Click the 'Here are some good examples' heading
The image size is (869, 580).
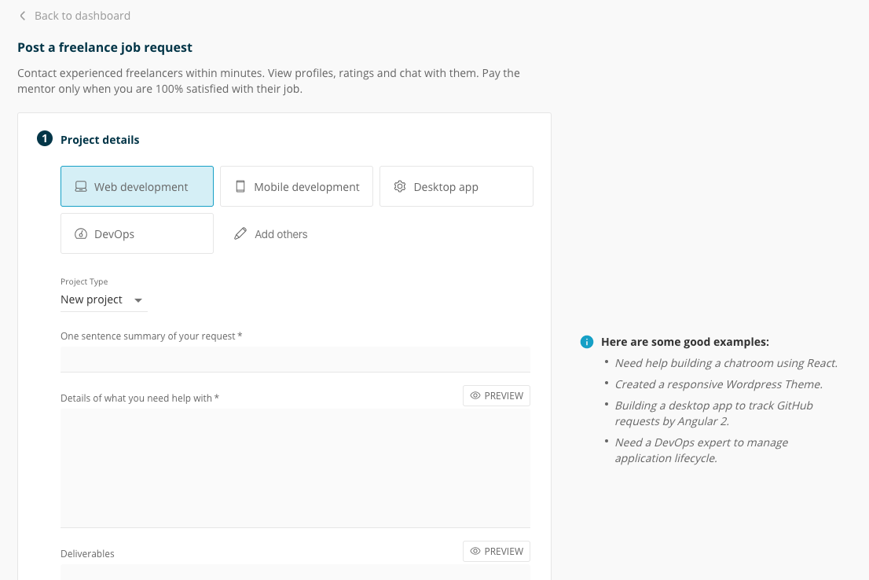685,342
